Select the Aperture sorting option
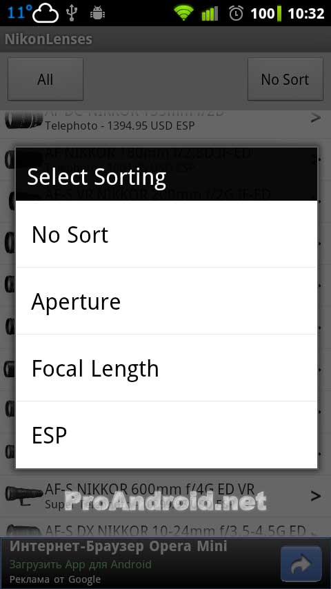Viewport: 331px width, 589px height. point(166,301)
